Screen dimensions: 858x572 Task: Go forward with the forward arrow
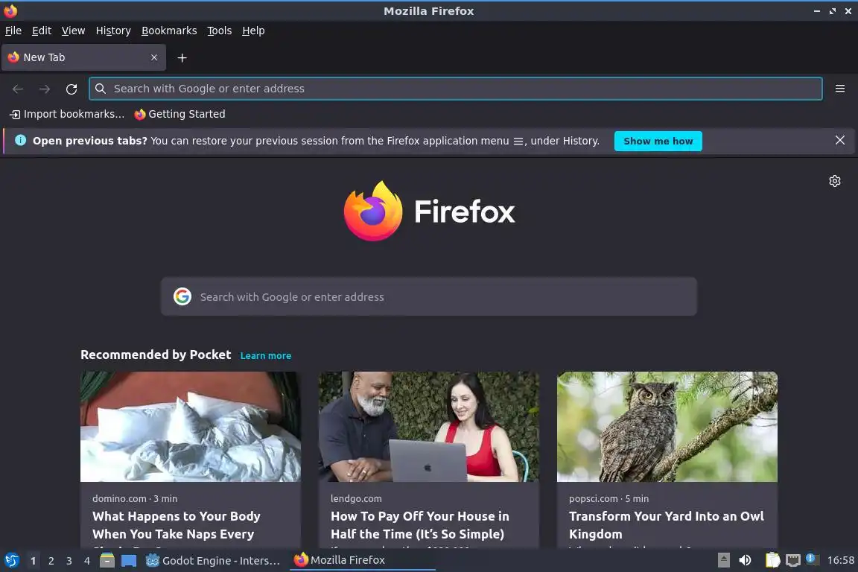click(45, 89)
